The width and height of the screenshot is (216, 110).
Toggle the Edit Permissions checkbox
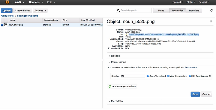tap(190, 76)
